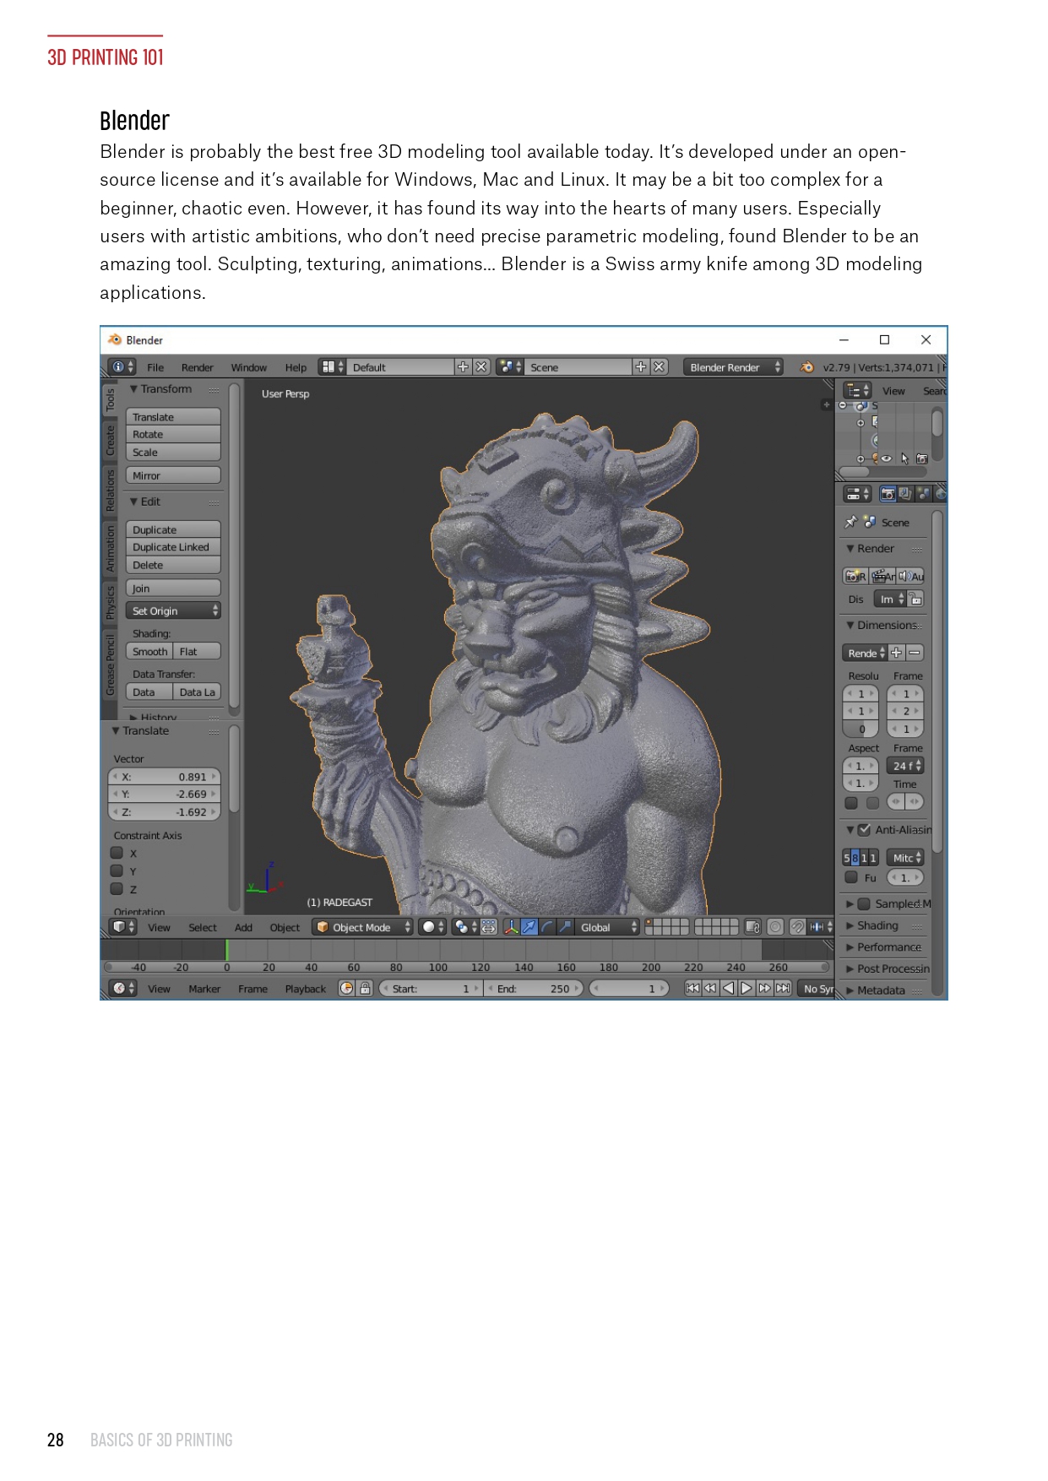
Task: Delete the Default screen layout
Action: (481, 367)
